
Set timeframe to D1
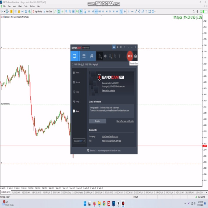110,12
